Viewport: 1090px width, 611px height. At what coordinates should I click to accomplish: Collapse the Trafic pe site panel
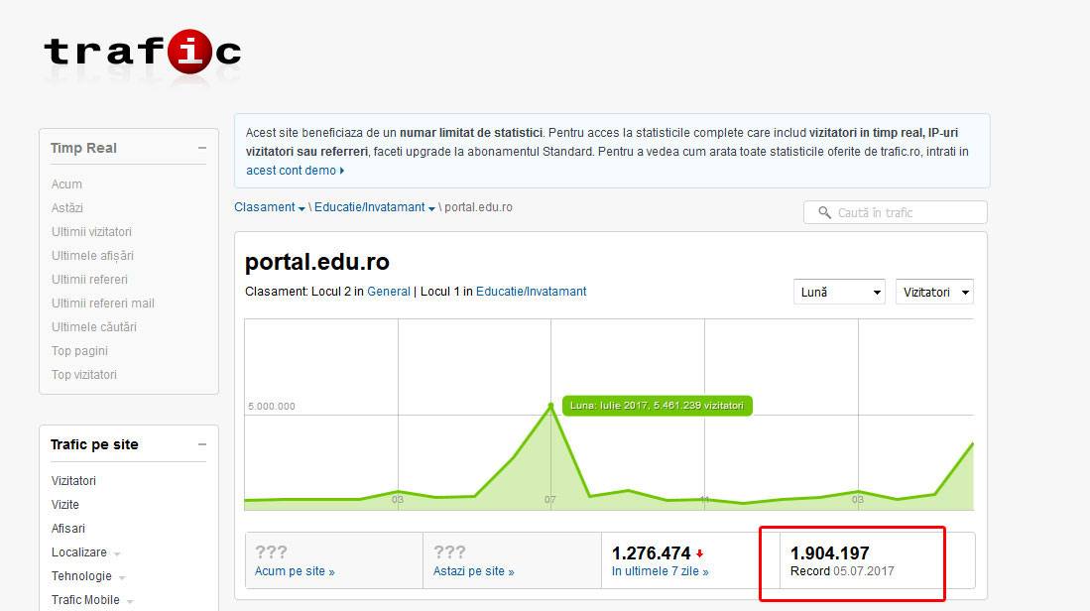[201, 444]
